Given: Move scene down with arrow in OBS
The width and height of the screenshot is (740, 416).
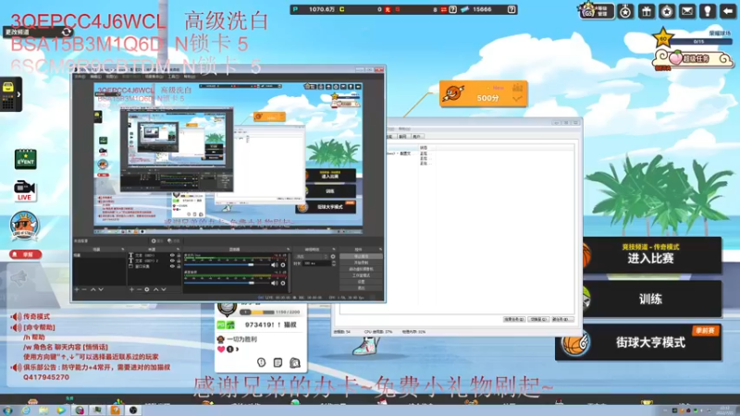Looking at the screenshot, I should pos(101,289).
